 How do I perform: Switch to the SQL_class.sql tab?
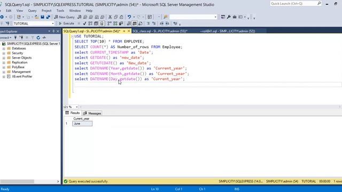(x=160, y=31)
